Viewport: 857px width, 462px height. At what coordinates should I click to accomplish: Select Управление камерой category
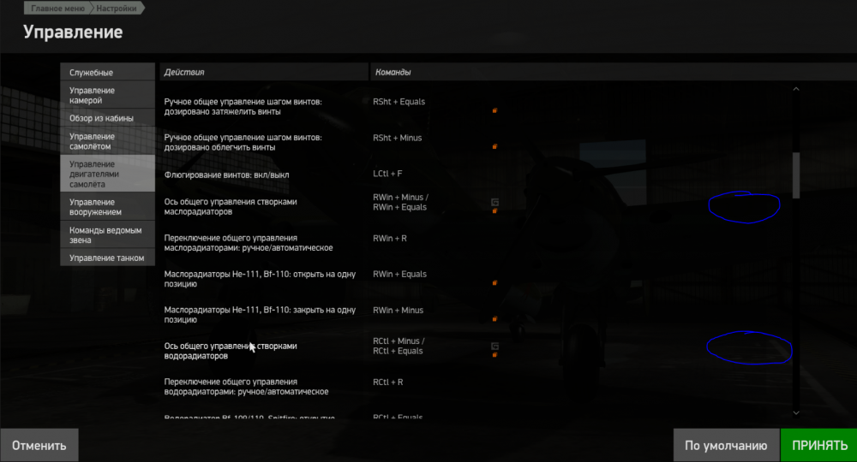pyautogui.click(x=108, y=95)
